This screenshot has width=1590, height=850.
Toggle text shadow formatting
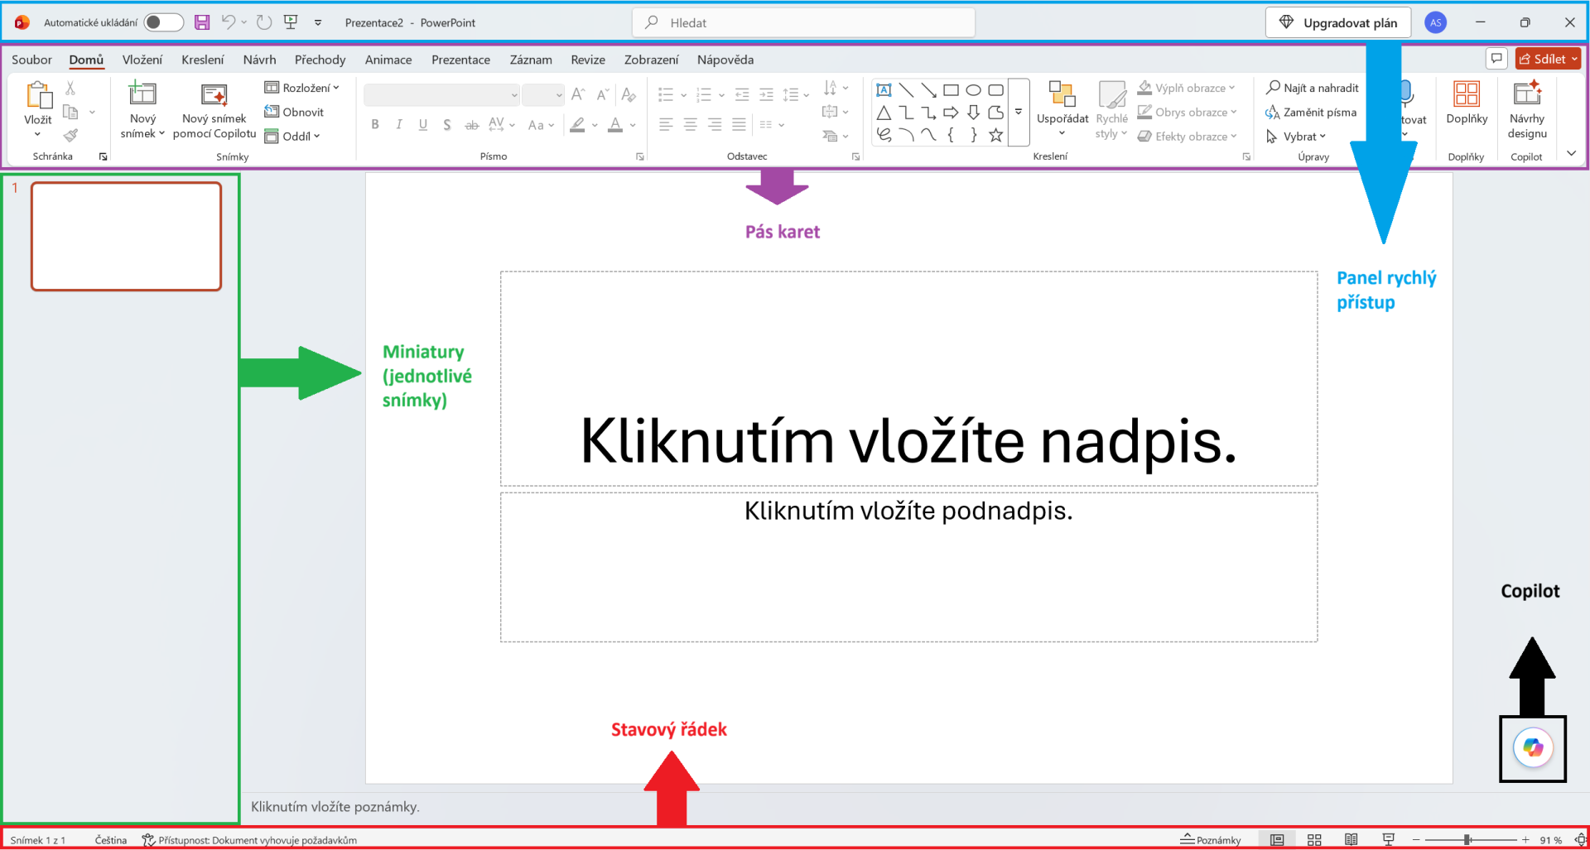pos(447,124)
